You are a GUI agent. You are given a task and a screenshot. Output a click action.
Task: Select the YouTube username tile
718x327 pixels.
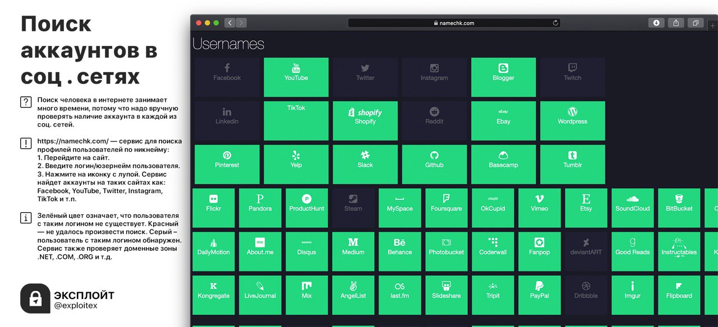(x=296, y=77)
